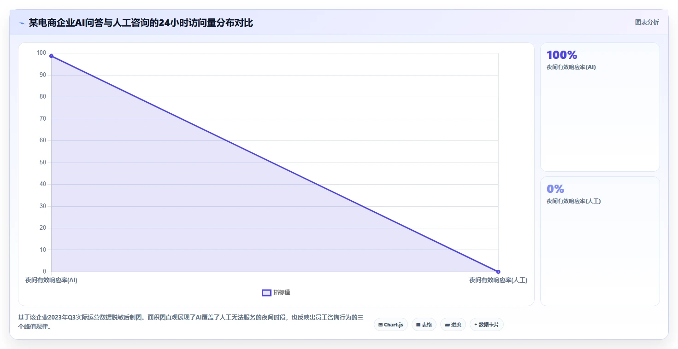Image resolution: width=678 pixels, height=349 pixels.
Task: Toggle the 指标值 legend swatch
Action: [266, 293]
